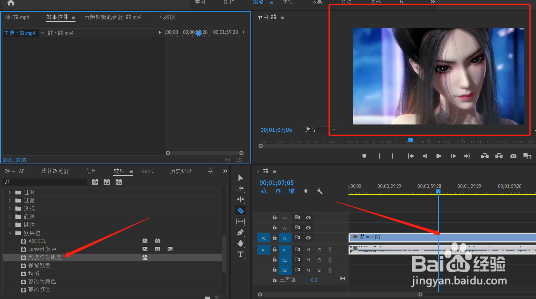
Task: Toggle linked selection in timeline
Action: 292,191
